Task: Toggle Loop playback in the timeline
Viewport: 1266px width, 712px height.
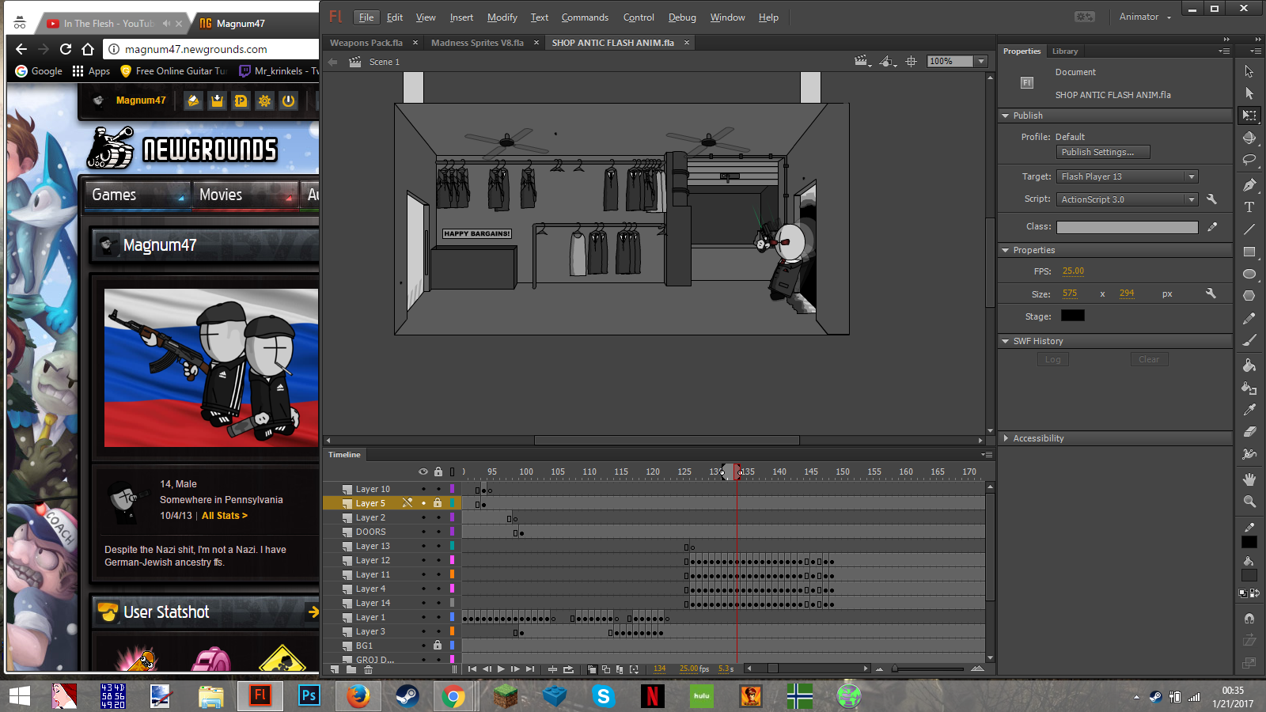Action: (x=568, y=669)
